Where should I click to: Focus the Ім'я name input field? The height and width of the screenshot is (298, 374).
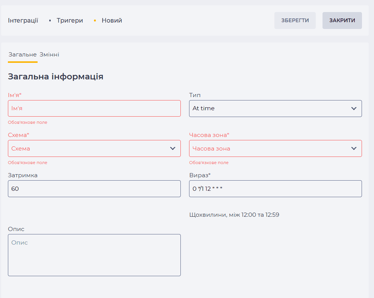[94, 108]
